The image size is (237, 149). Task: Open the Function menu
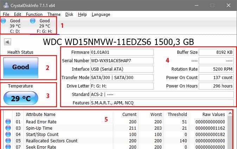[x=34, y=14]
